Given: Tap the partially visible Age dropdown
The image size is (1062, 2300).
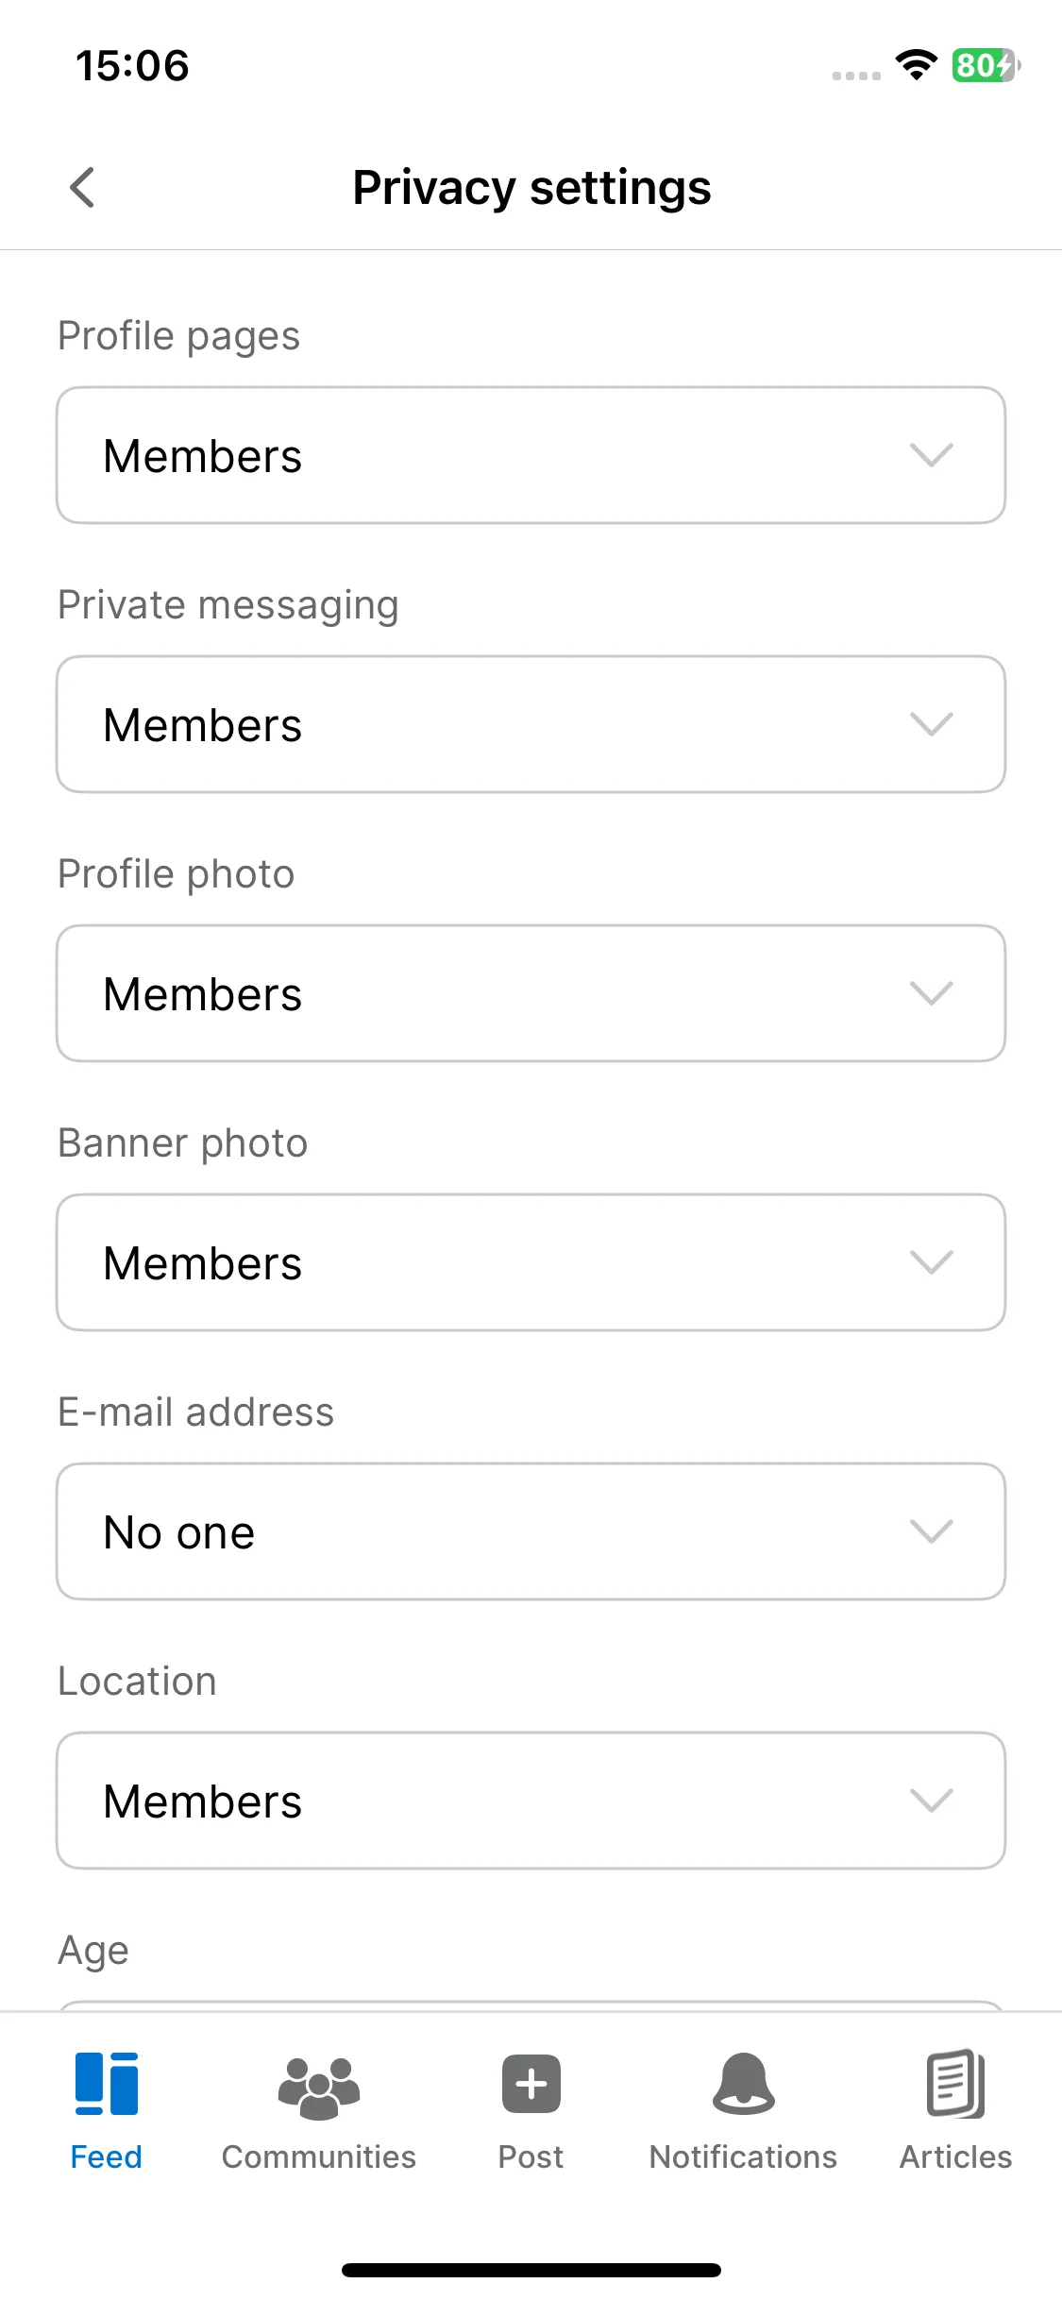Looking at the screenshot, I should tap(531, 2005).
